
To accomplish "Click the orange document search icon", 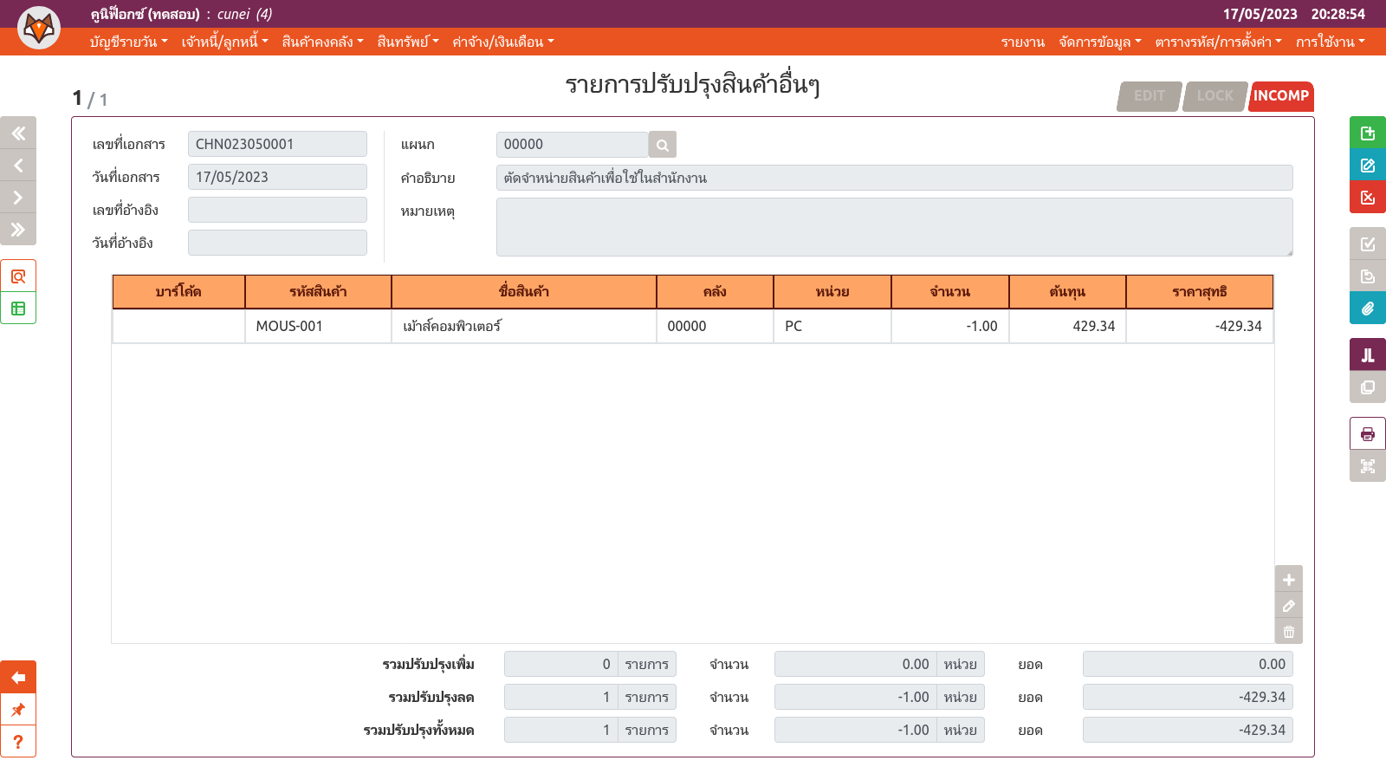I will click(x=18, y=276).
